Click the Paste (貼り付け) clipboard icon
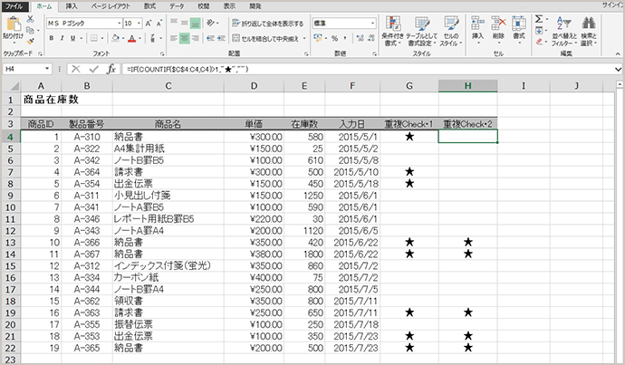 (x=13, y=24)
